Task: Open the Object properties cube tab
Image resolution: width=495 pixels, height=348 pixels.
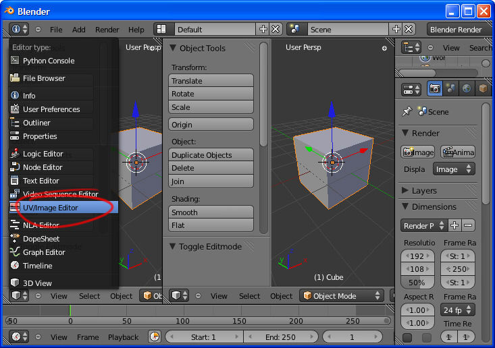Action: coord(482,89)
